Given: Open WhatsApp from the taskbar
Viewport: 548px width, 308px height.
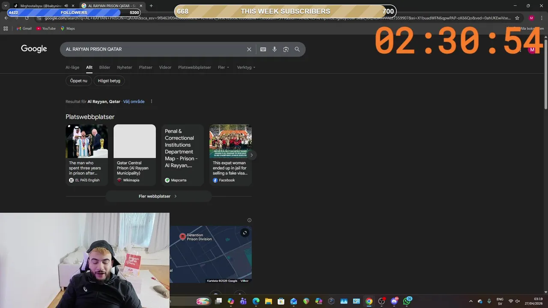Looking at the screenshot, I should [407, 301].
